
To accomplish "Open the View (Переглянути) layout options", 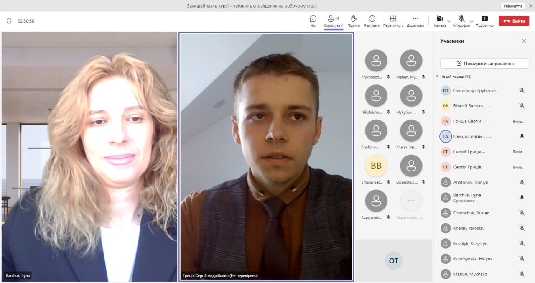I will (393, 21).
